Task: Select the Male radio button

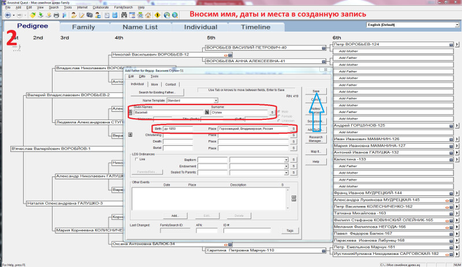Action: coord(279,111)
